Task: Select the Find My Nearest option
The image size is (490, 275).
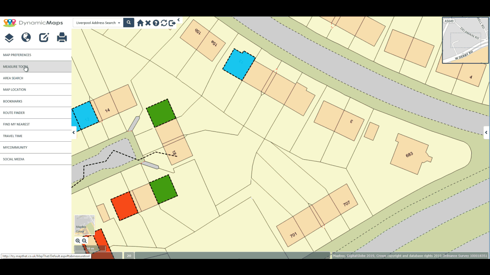Action: click(36, 124)
